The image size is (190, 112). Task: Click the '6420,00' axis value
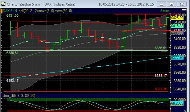pos(180,22)
